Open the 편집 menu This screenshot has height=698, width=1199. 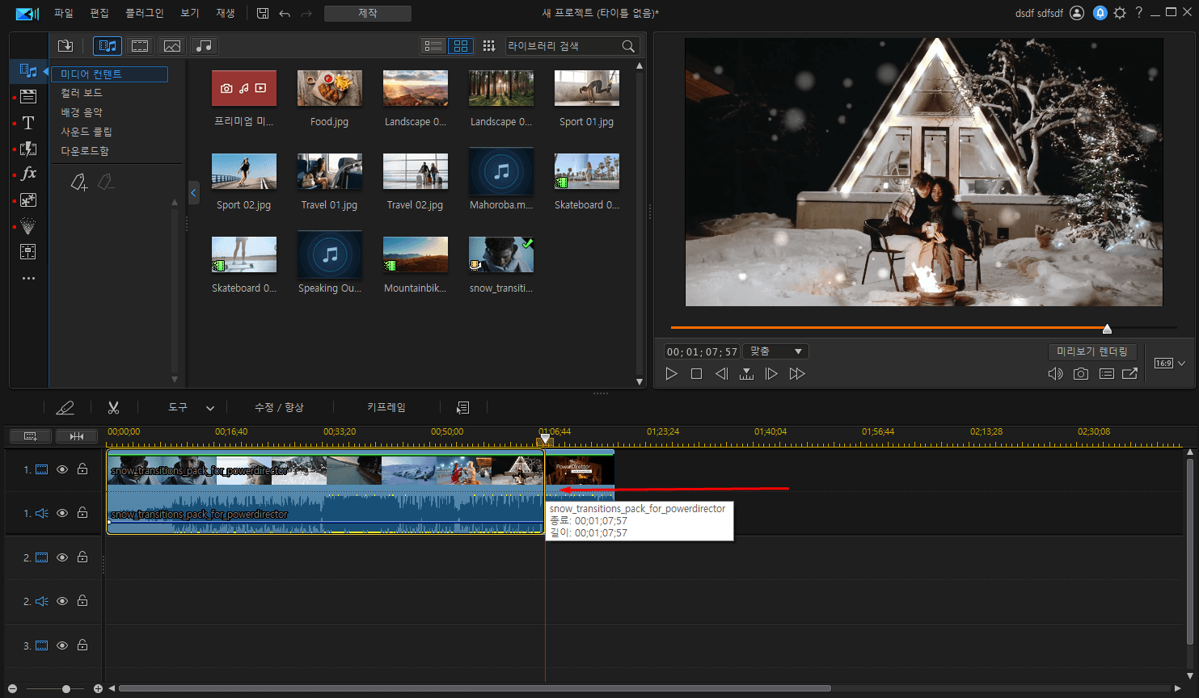pyautogui.click(x=99, y=13)
